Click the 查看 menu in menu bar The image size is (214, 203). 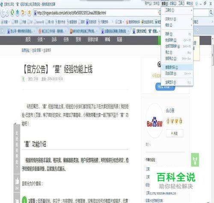tap(165, 3)
